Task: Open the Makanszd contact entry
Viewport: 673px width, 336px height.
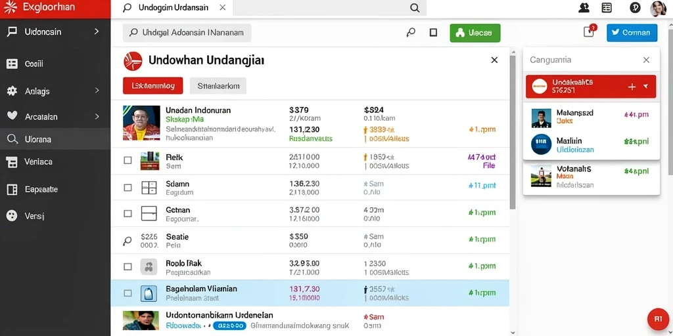Action: 591,118
